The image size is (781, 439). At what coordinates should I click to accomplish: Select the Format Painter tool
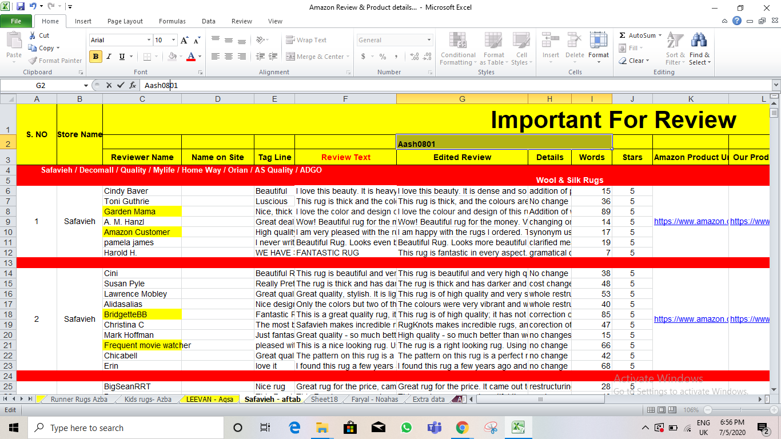point(55,60)
